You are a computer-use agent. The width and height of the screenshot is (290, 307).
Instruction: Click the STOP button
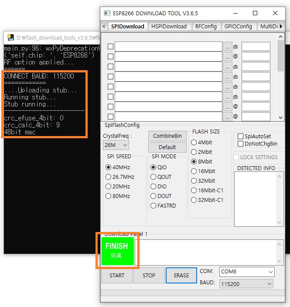pos(149,276)
